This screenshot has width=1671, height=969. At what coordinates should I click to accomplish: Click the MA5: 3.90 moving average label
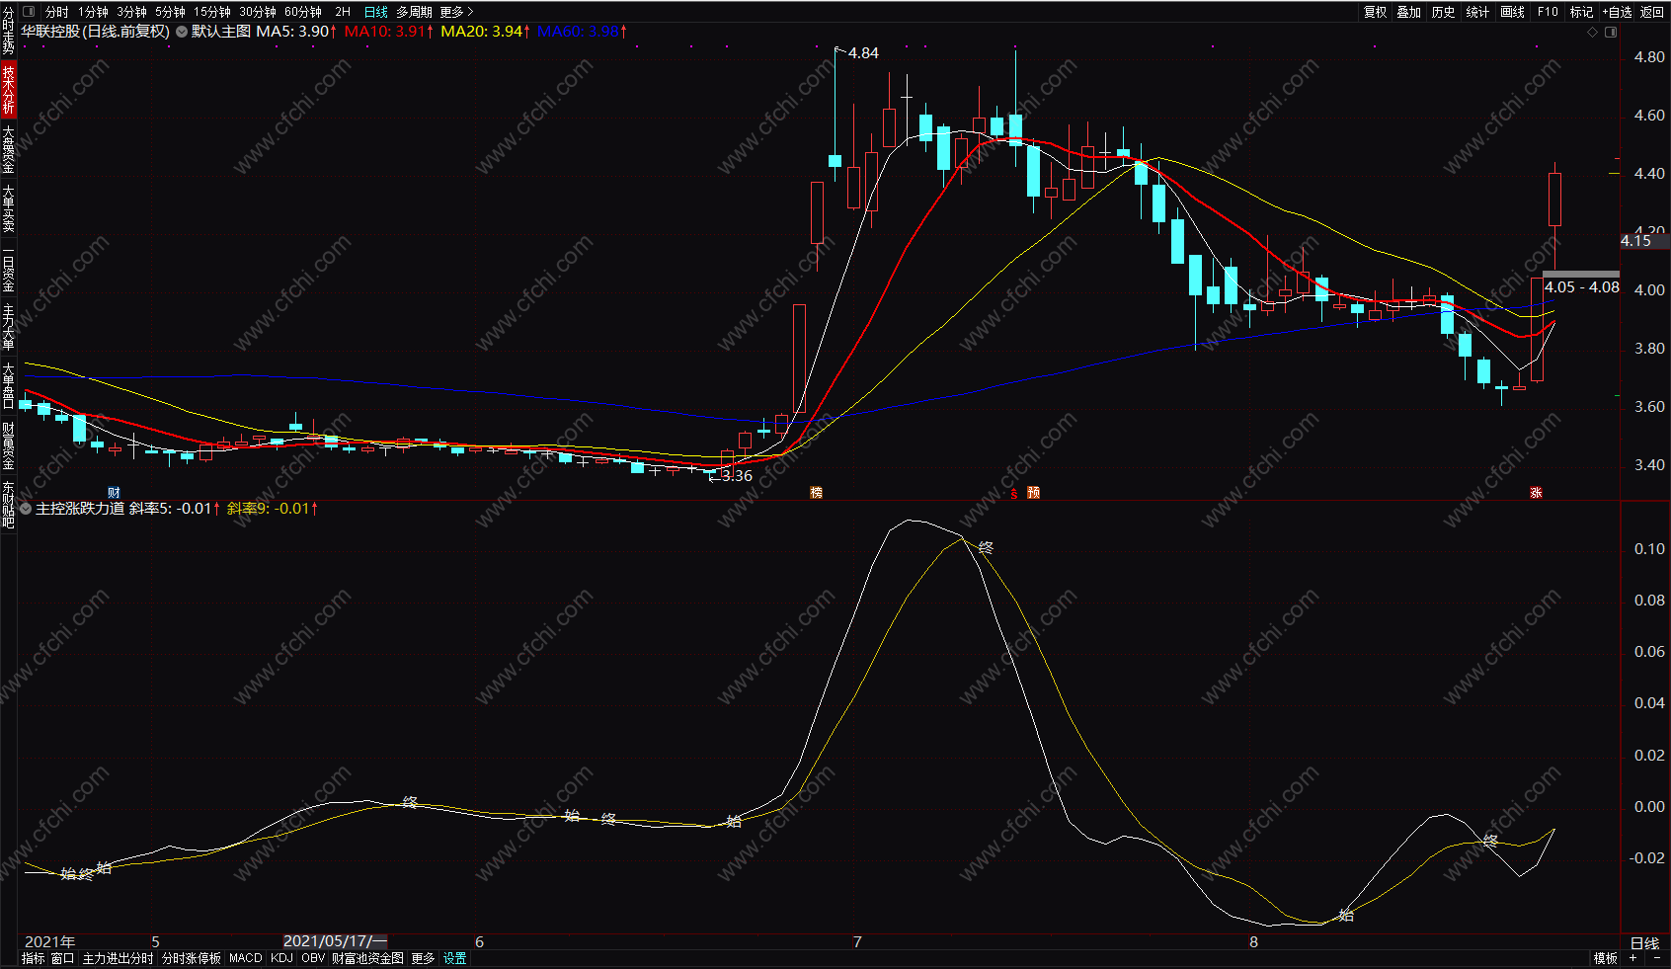pyautogui.click(x=296, y=32)
